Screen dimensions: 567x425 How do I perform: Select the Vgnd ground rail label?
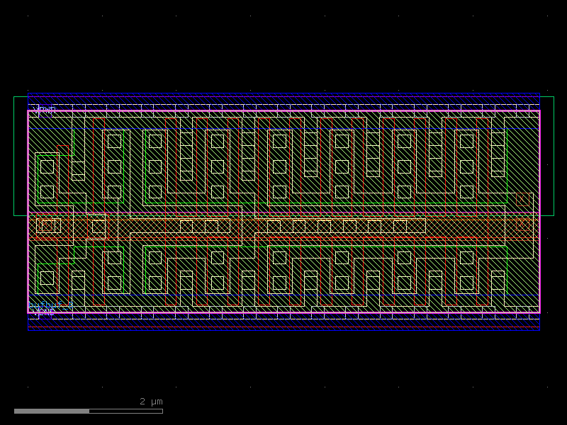click(x=43, y=312)
